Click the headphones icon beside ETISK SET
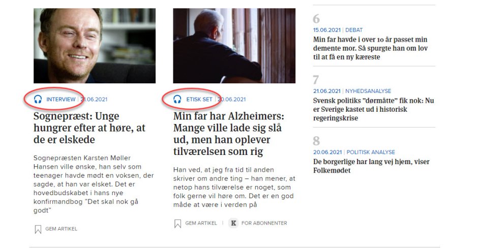This screenshot has height=251, width=480. (x=177, y=99)
